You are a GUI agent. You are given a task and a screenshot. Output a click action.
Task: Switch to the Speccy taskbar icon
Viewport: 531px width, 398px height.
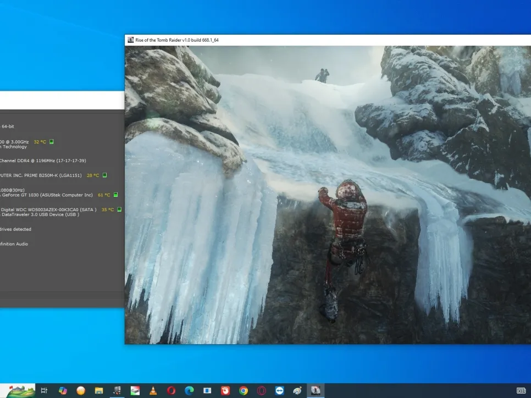pyautogui.click(x=117, y=390)
